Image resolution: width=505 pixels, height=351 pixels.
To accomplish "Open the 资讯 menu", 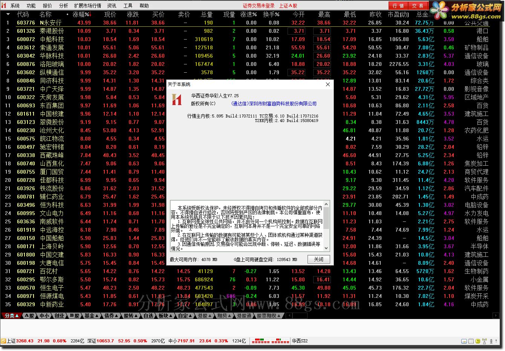I will click(112, 6).
